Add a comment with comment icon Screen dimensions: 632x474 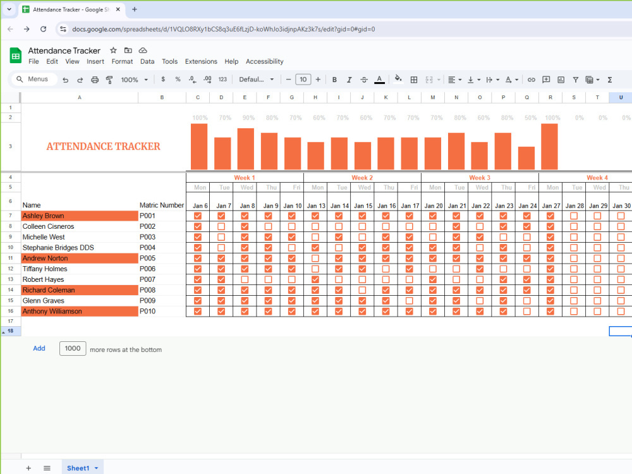point(546,80)
